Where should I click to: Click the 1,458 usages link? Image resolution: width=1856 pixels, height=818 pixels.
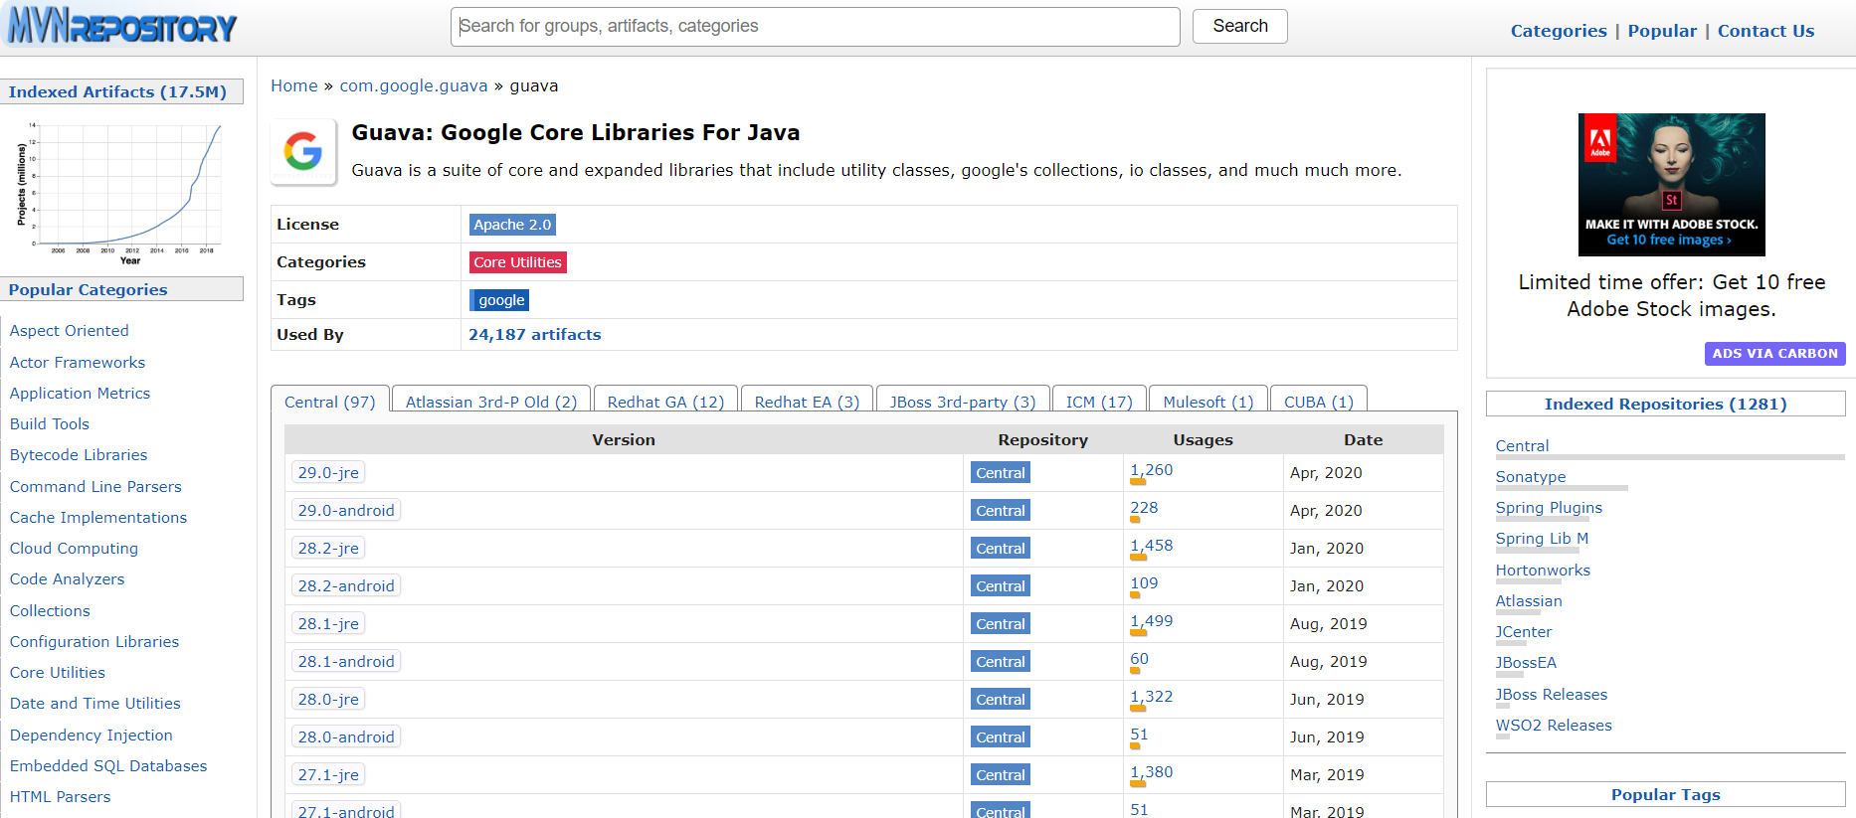coord(1152,546)
